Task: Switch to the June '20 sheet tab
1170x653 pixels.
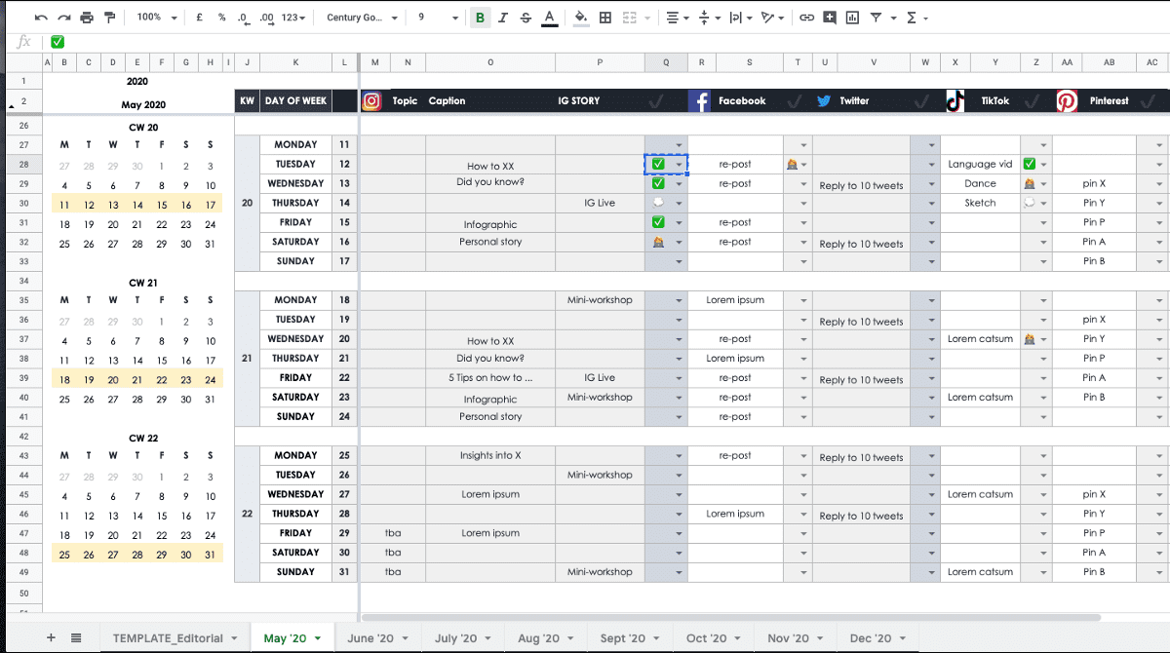Action: pos(370,638)
